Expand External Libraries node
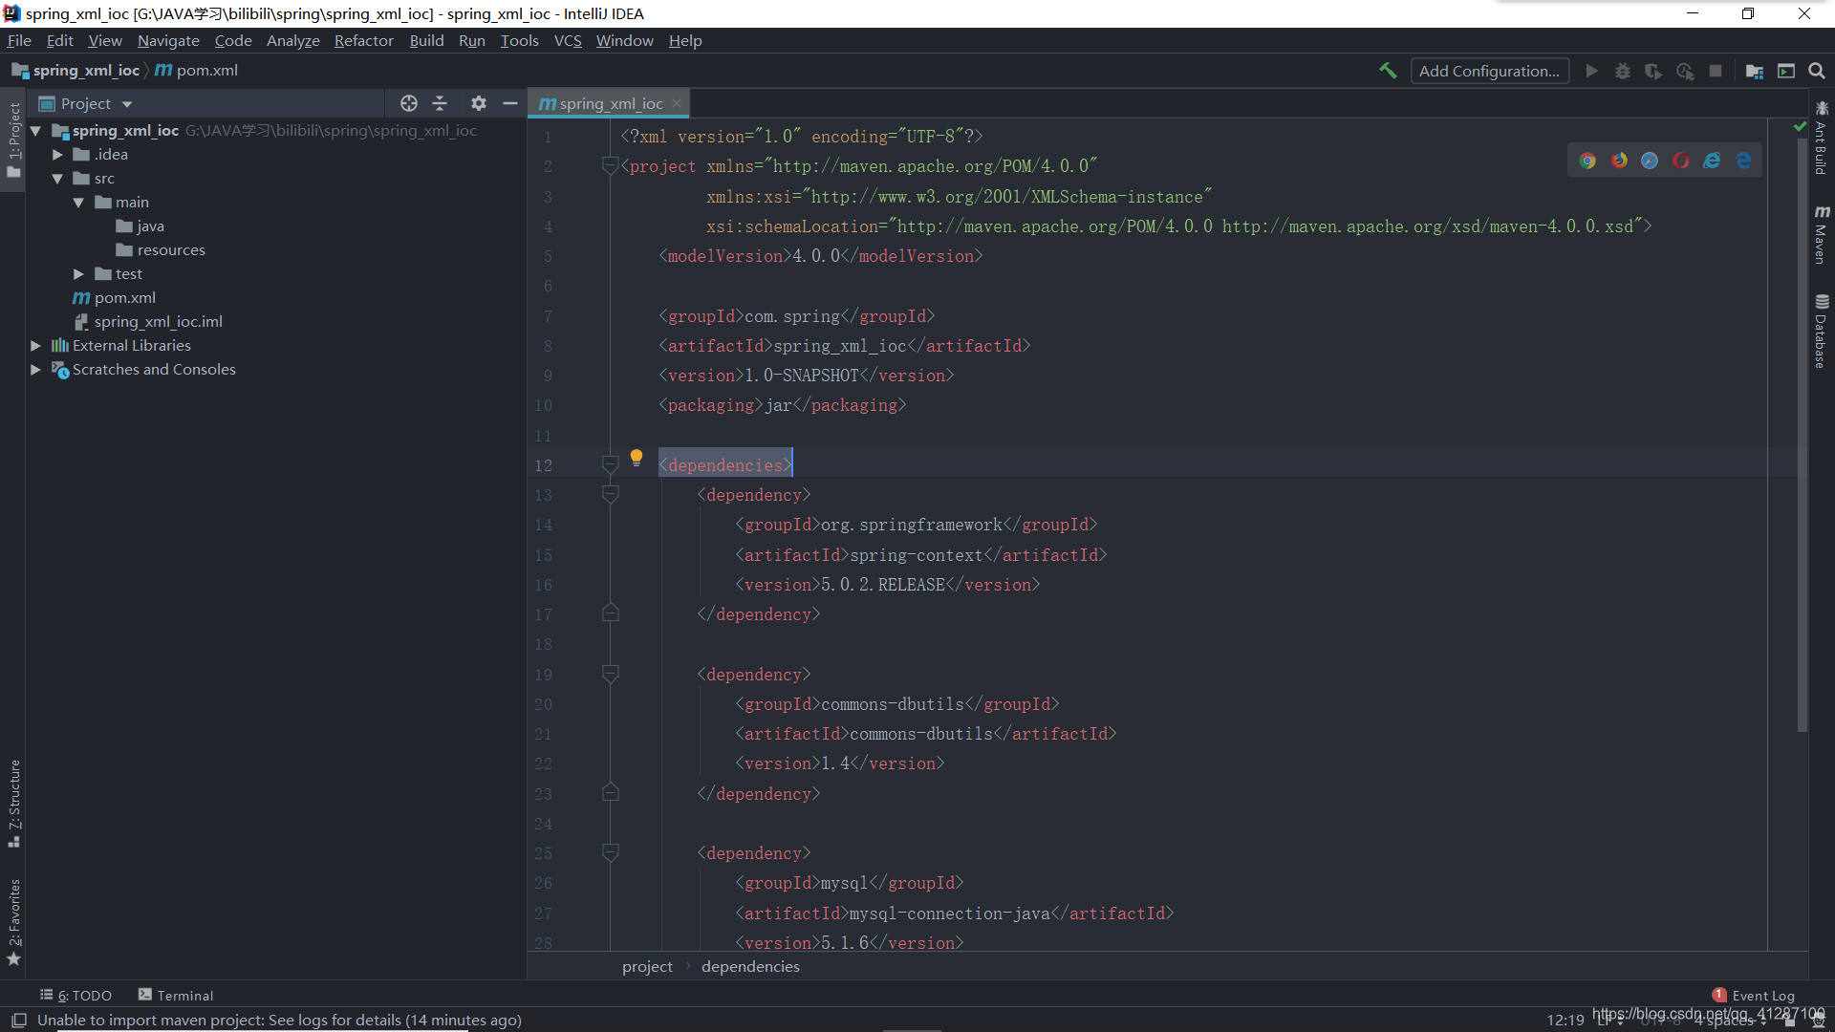Viewport: 1835px width, 1032px height. (35, 346)
